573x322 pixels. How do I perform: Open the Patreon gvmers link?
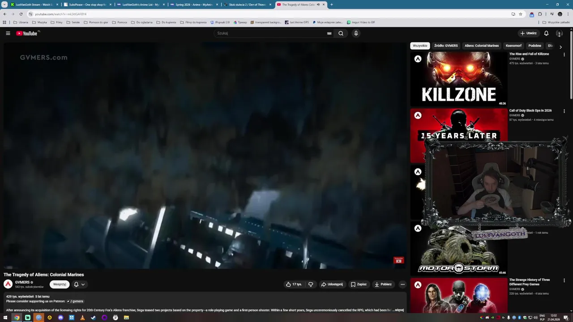pos(75,301)
